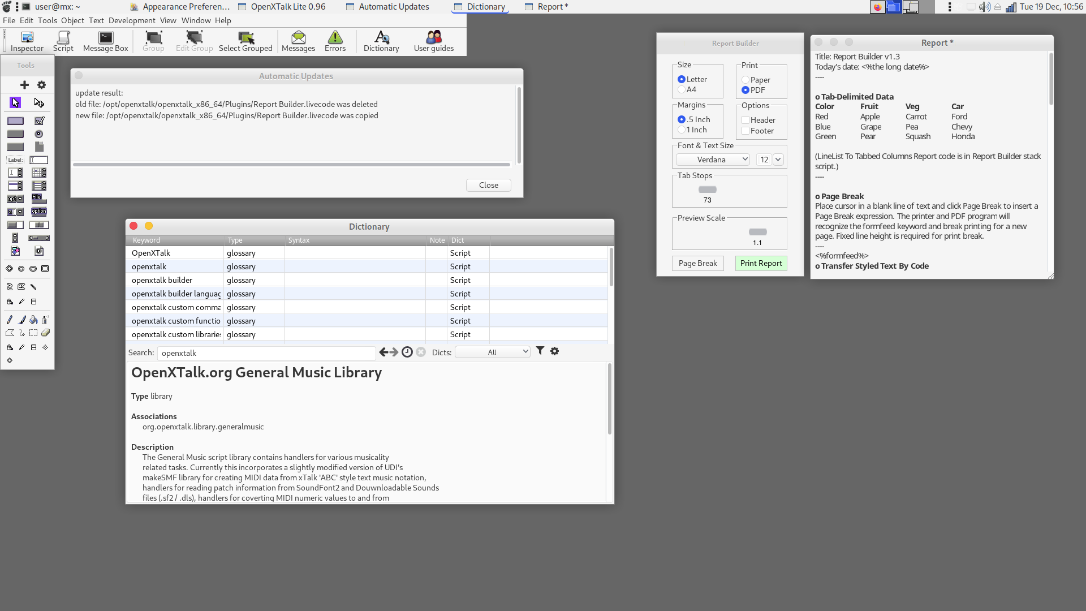The height and width of the screenshot is (611, 1086).
Task: Close the Automatic Updates dialog
Action: pos(489,185)
